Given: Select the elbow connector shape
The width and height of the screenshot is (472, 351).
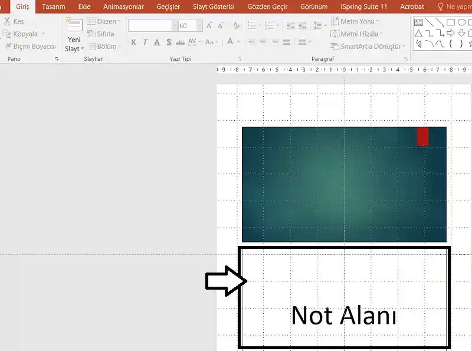Looking at the screenshot, I should 430,33.
